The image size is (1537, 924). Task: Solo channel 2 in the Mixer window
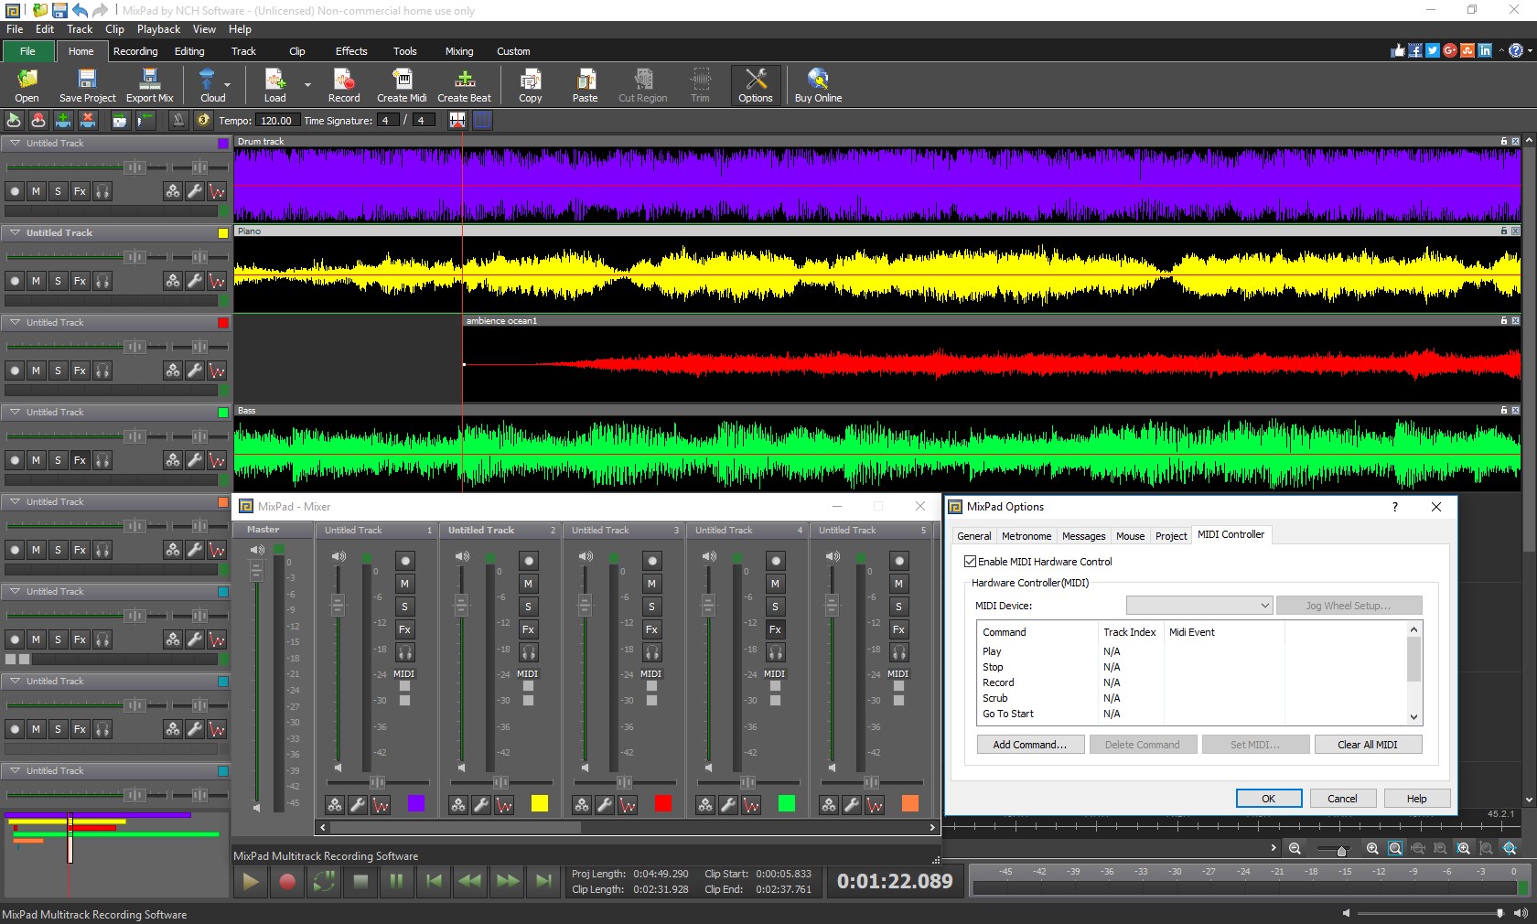[528, 607]
